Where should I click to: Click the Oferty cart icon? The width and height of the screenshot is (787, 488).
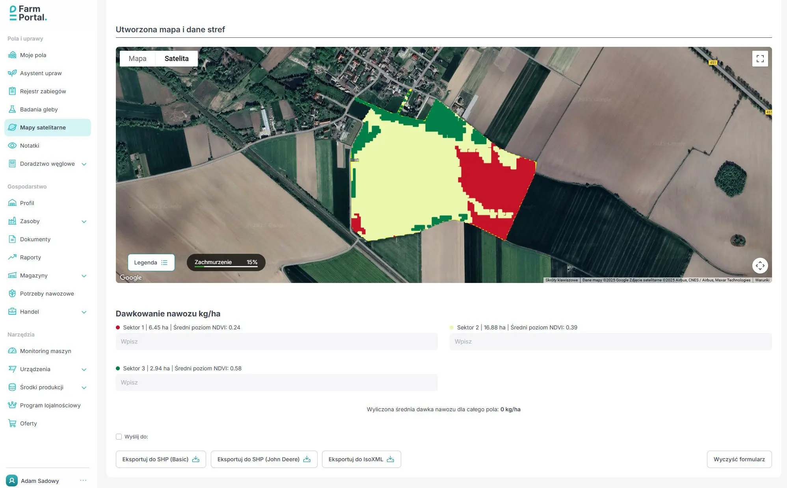tap(12, 423)
